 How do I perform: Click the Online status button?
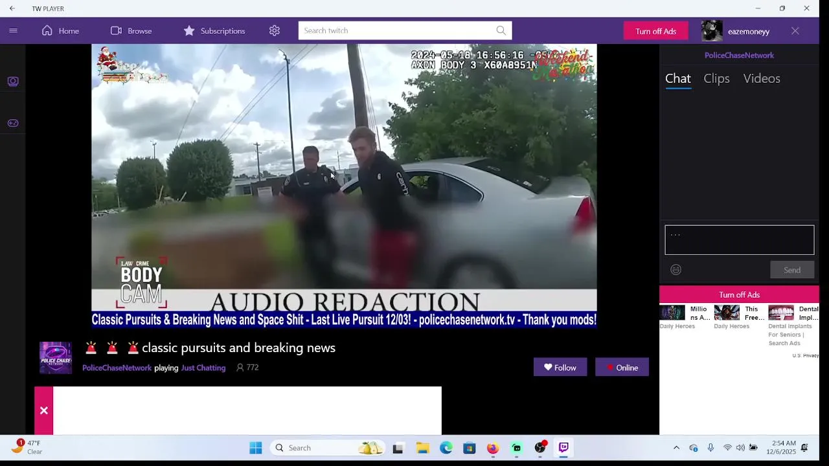click(622, 368)
